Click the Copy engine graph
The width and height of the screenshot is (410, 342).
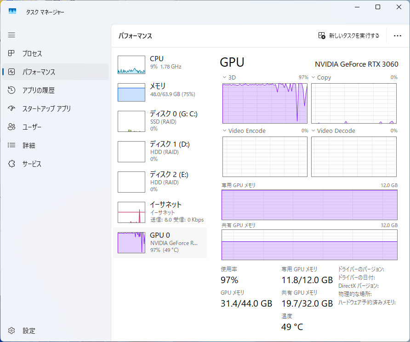pyautogui.click(x=354, y=103)
